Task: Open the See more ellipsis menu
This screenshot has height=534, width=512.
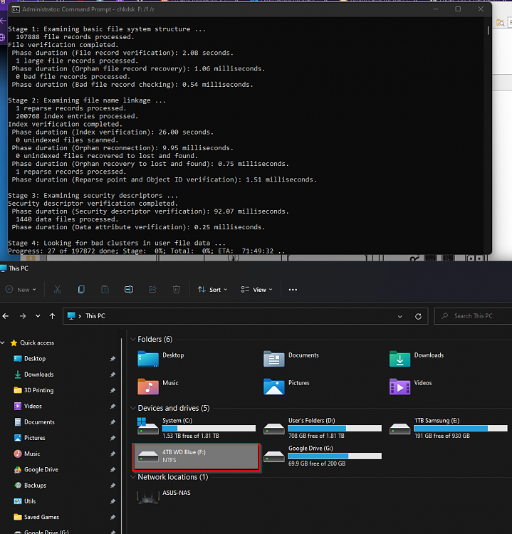Action: (x=293, y=290)
